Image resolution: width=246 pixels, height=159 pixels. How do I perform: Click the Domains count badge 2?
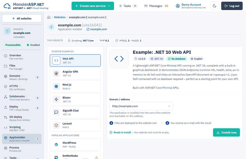click(x=37, y=77)
